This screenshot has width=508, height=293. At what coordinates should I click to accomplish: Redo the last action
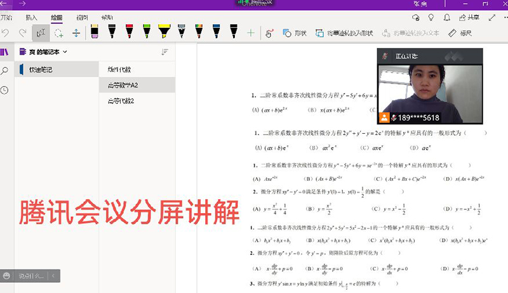pyautogui.click(x=22, y=33)
